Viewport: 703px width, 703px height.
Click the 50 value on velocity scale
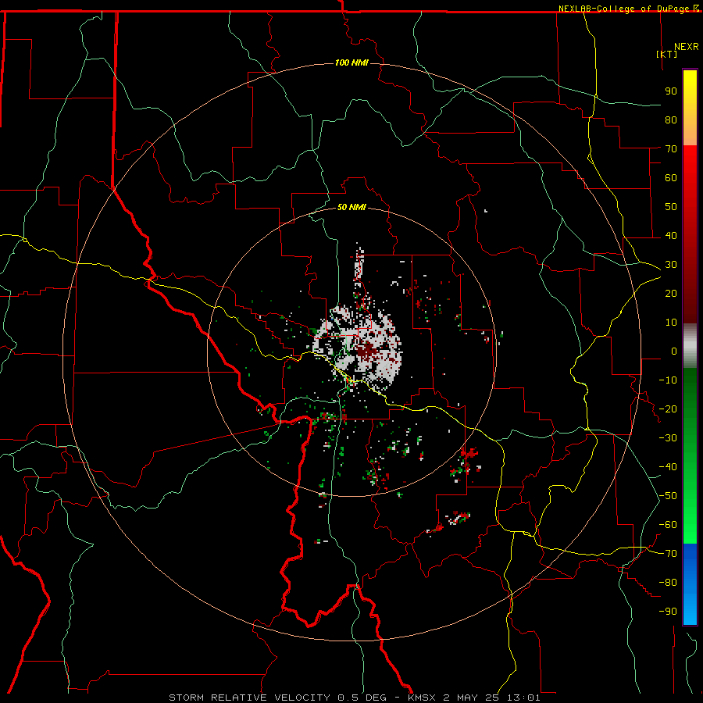671,207
